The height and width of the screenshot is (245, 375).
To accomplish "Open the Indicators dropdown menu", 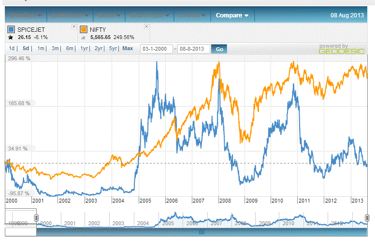I will (70, 15).
